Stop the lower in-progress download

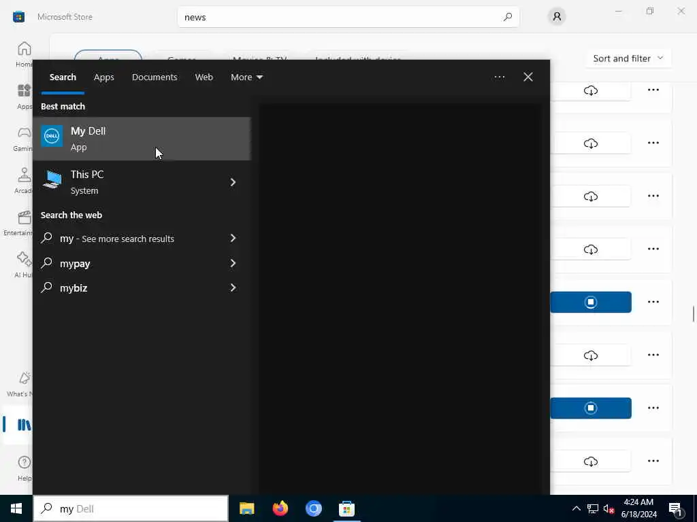point(590,408)
